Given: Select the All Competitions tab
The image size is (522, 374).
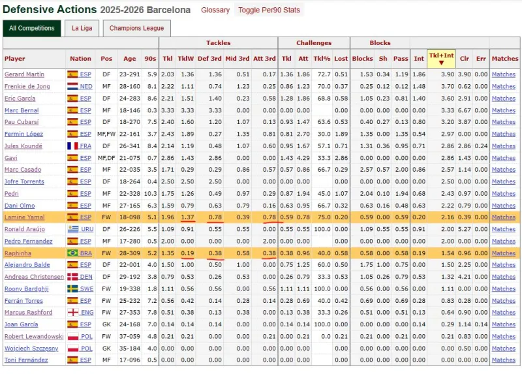Looking at the screenshot, I should pyautogui.click(x=32, y=28).
